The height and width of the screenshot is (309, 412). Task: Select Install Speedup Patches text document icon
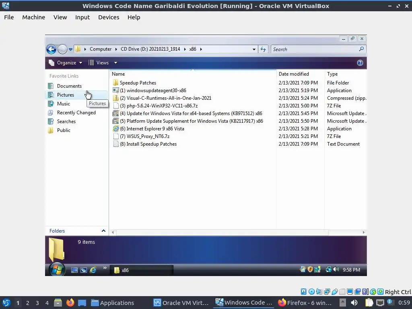point(115,144)
